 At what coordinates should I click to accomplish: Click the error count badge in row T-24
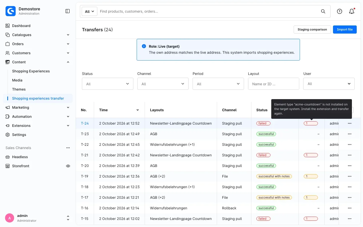(x=311, y=123)
